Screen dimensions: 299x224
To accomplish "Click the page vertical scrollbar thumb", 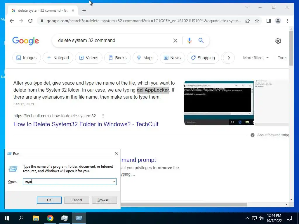I will (x=291, y=48).
